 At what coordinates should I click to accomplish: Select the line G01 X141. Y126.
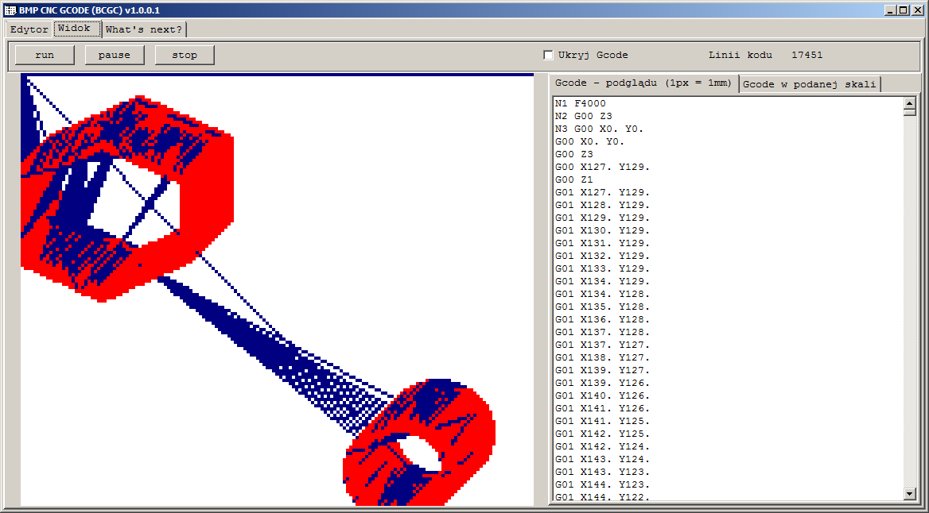pos(603,408)
